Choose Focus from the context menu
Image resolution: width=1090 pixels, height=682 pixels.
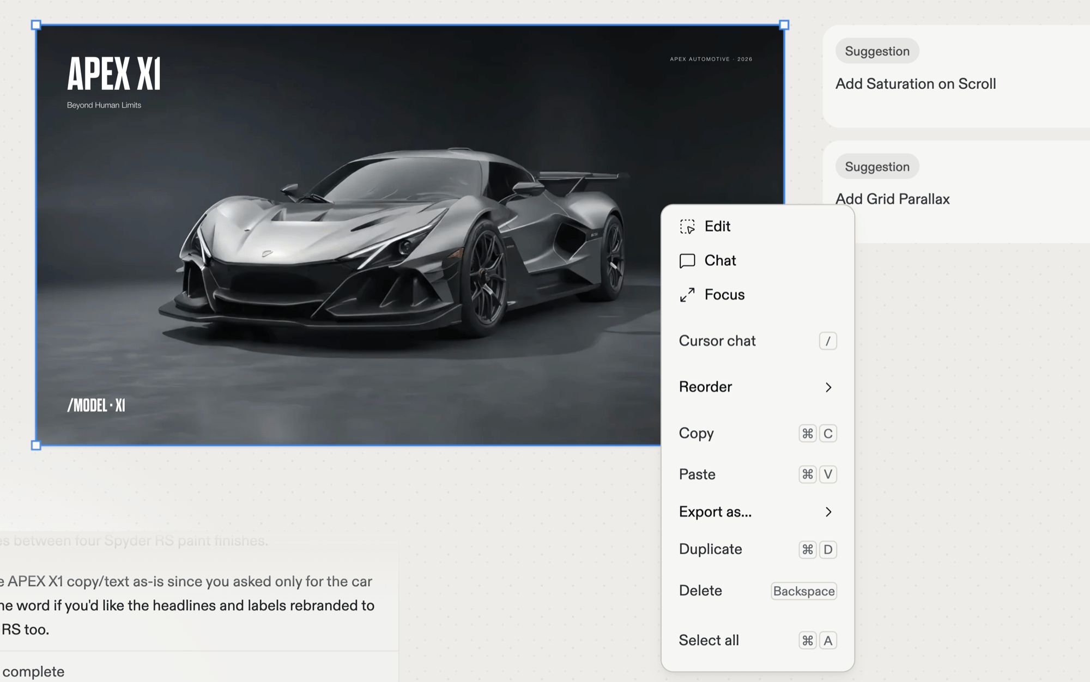pyautogui.click(x=758, y=295)
